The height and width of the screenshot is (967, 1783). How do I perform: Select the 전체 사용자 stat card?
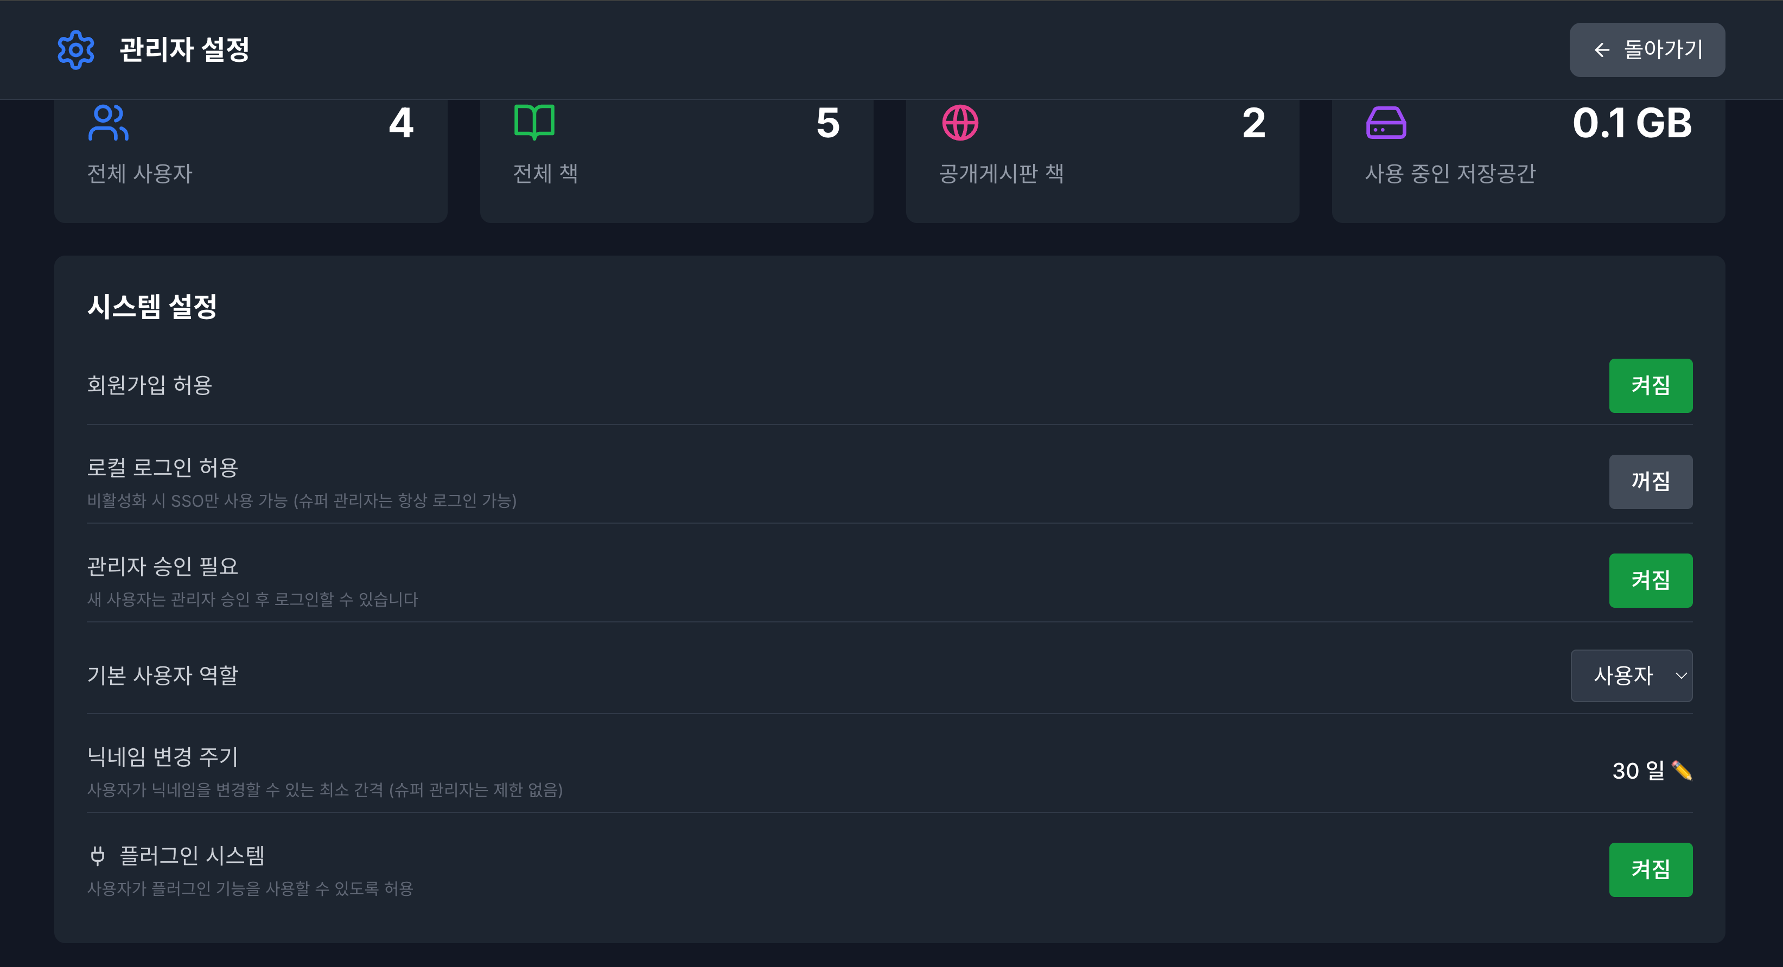point(251,161)
